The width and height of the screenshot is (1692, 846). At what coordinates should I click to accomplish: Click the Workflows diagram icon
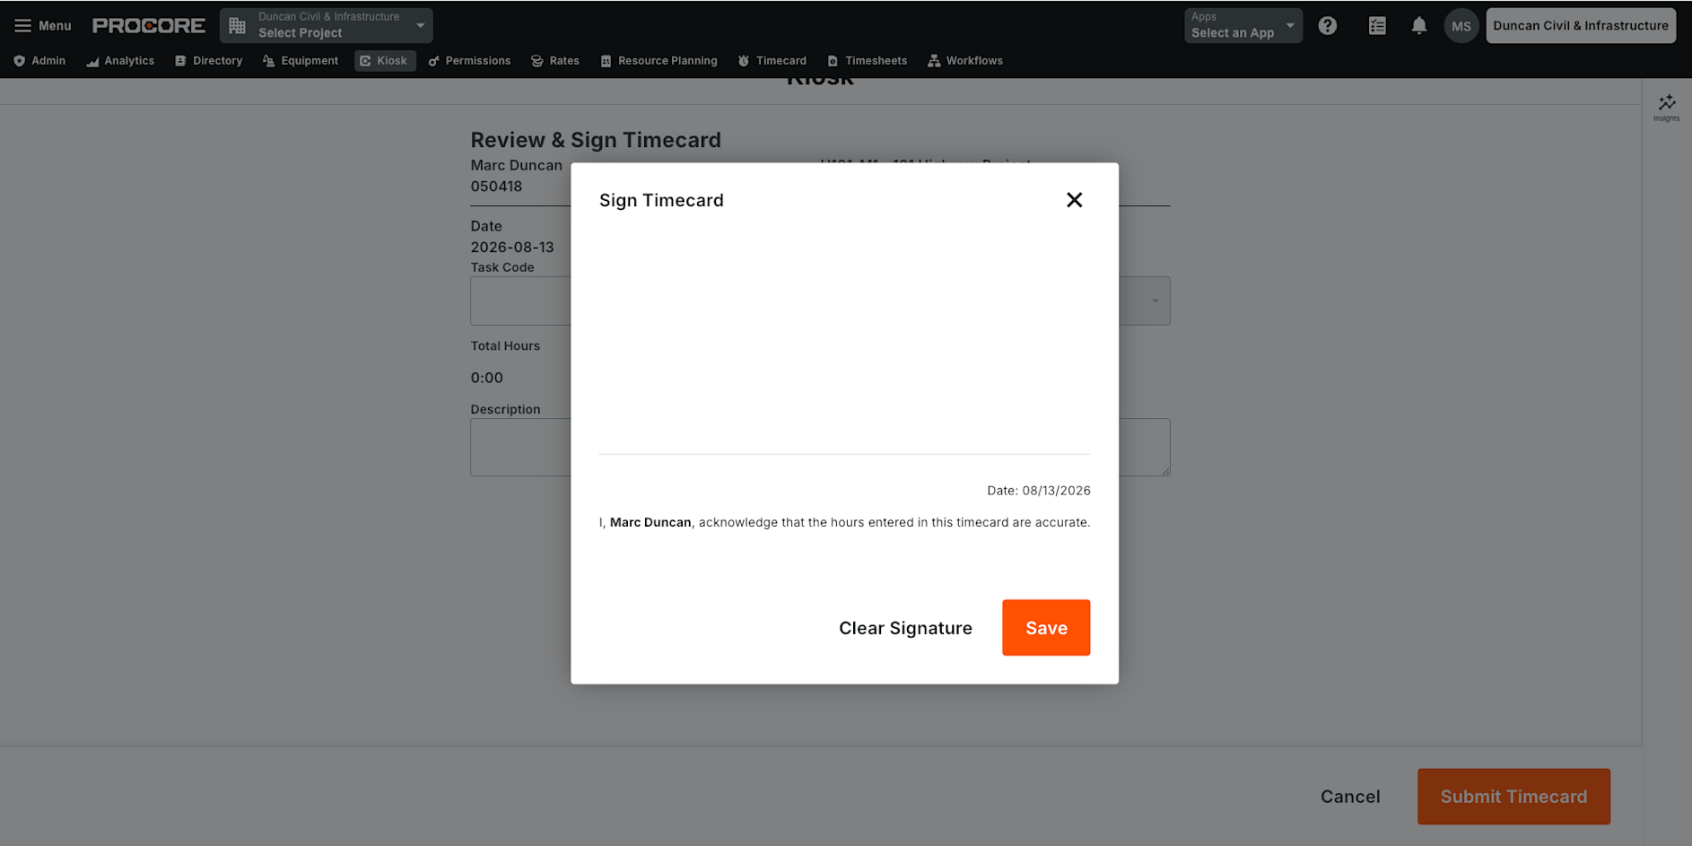coord(934,61)
